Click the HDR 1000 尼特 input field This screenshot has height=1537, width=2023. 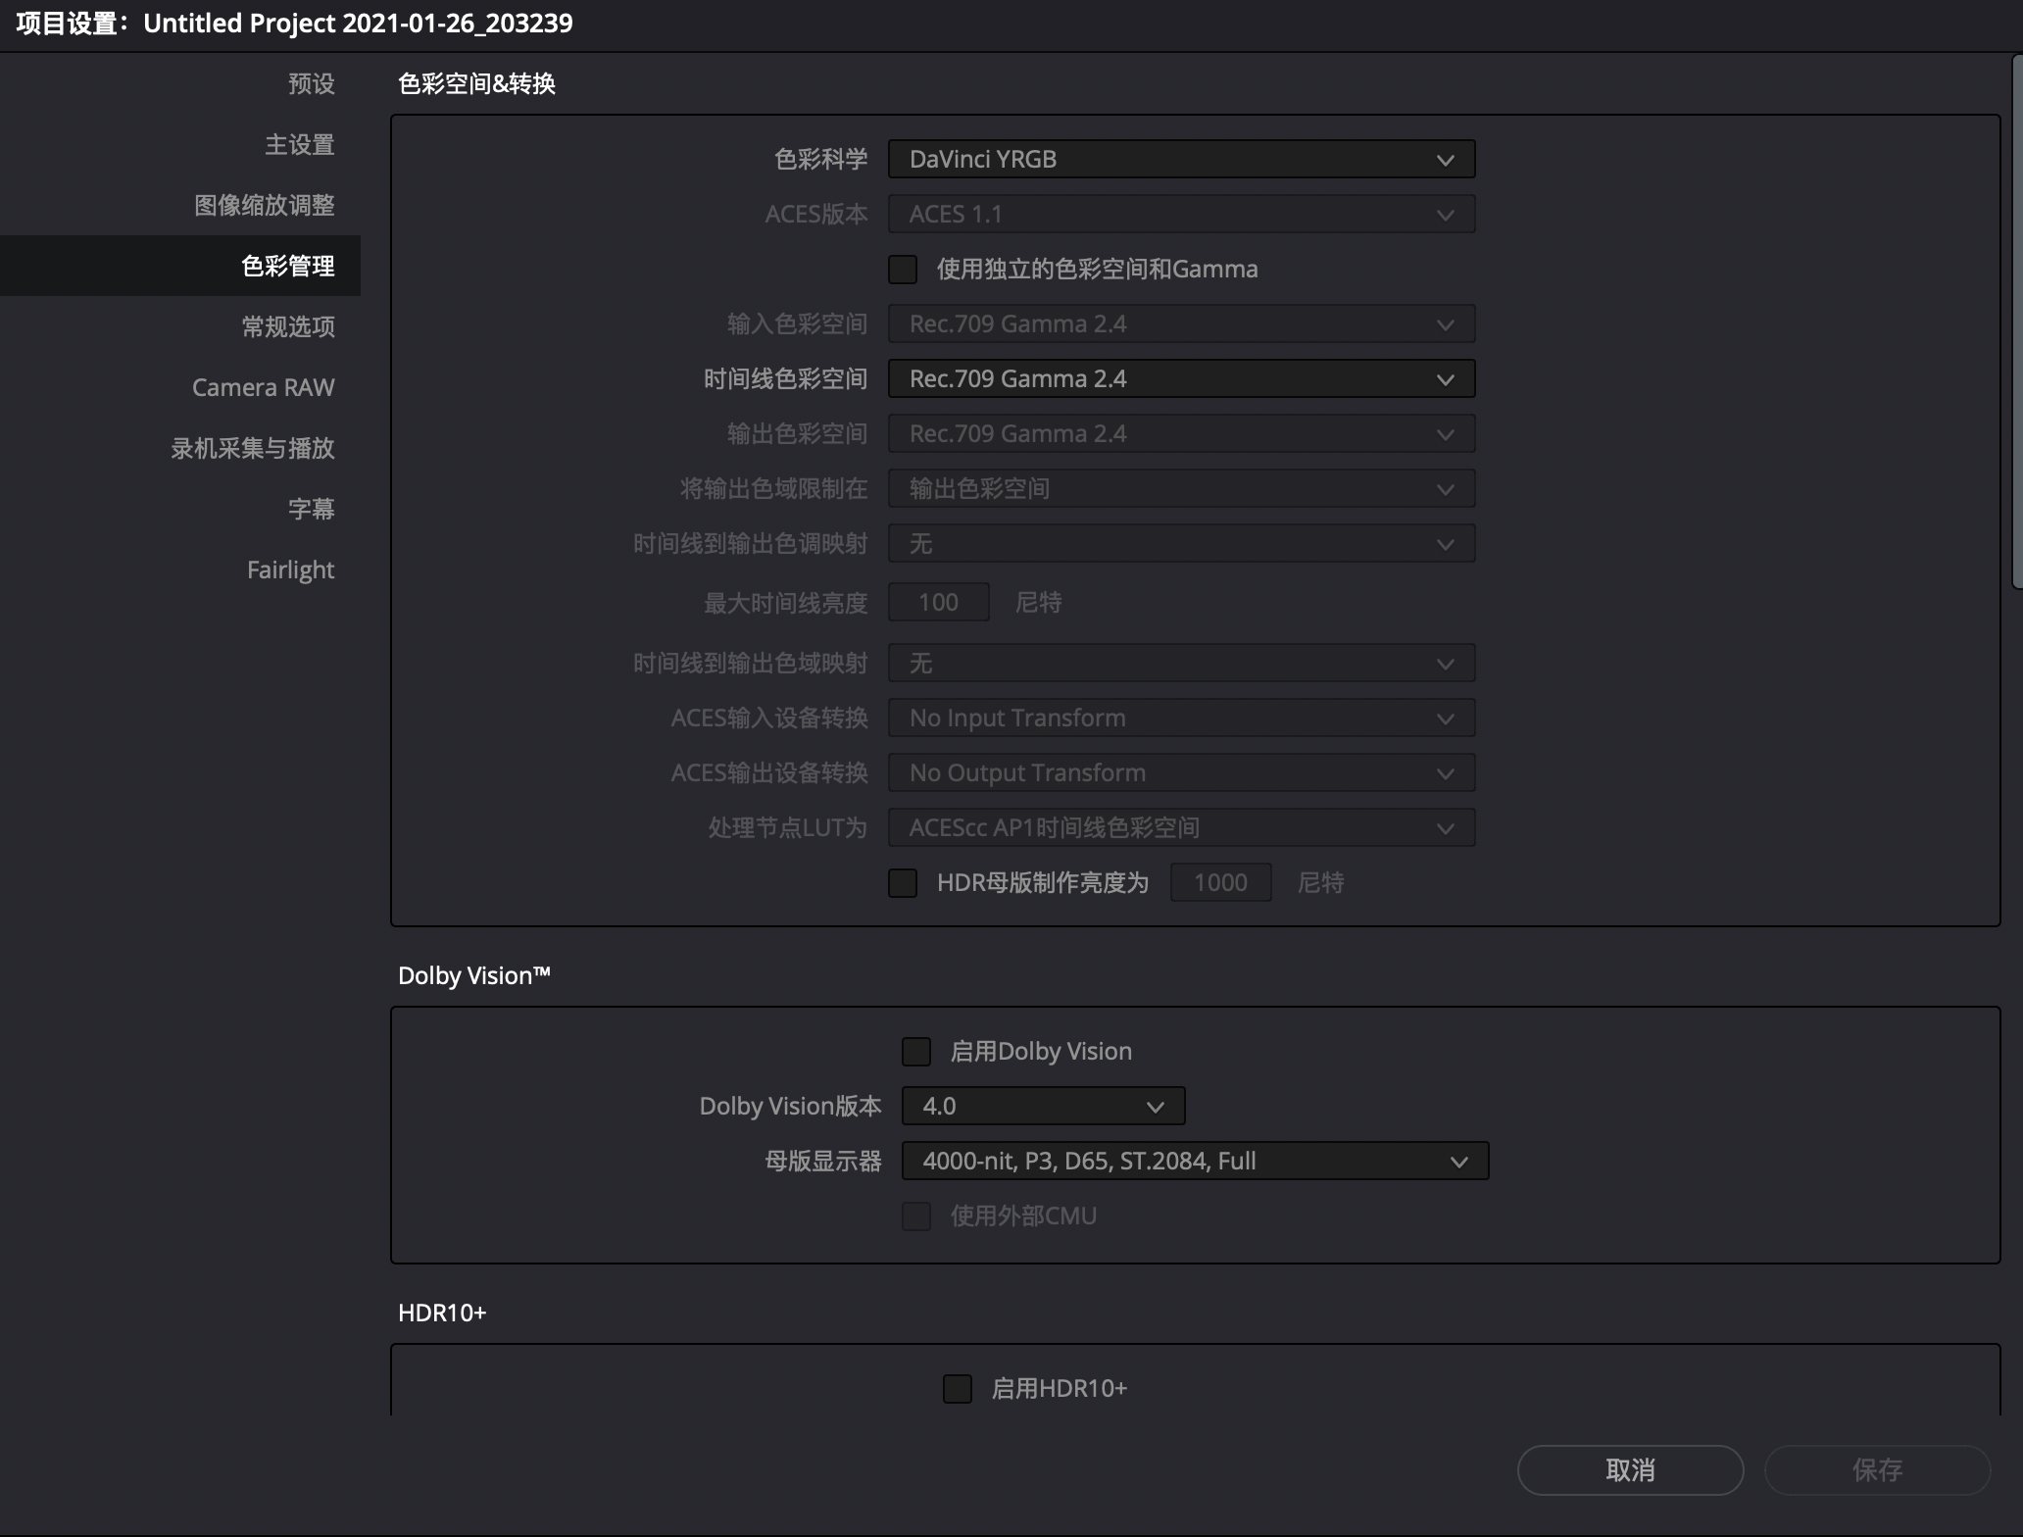click(1220, 882)
